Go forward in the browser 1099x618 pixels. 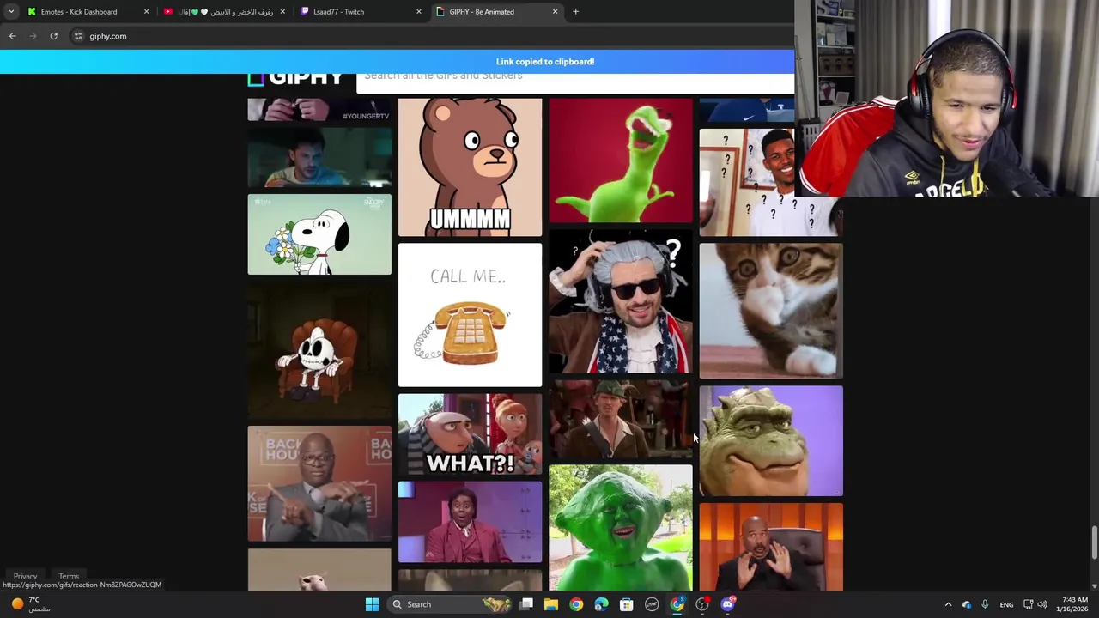(x=33, y=36)
